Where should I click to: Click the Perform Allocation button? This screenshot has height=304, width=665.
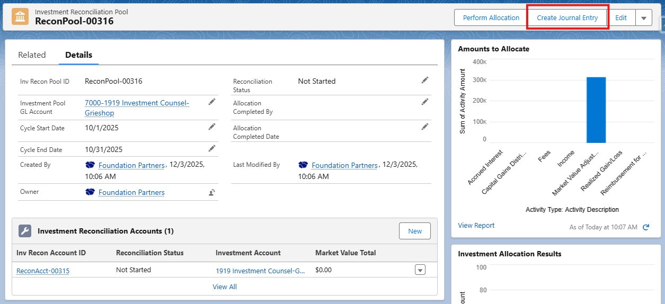click(x=491, y=17)
